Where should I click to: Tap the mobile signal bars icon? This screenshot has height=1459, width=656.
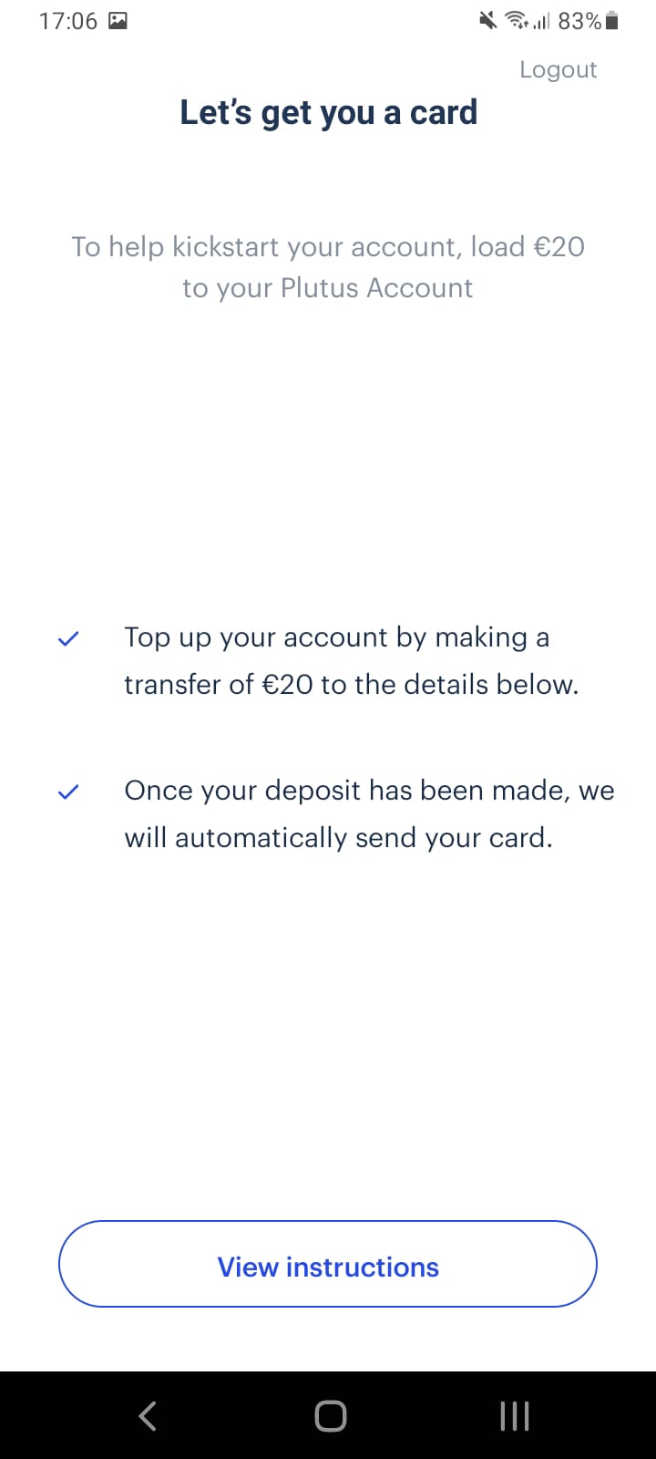pyautogui.click(x=541, y=21)
